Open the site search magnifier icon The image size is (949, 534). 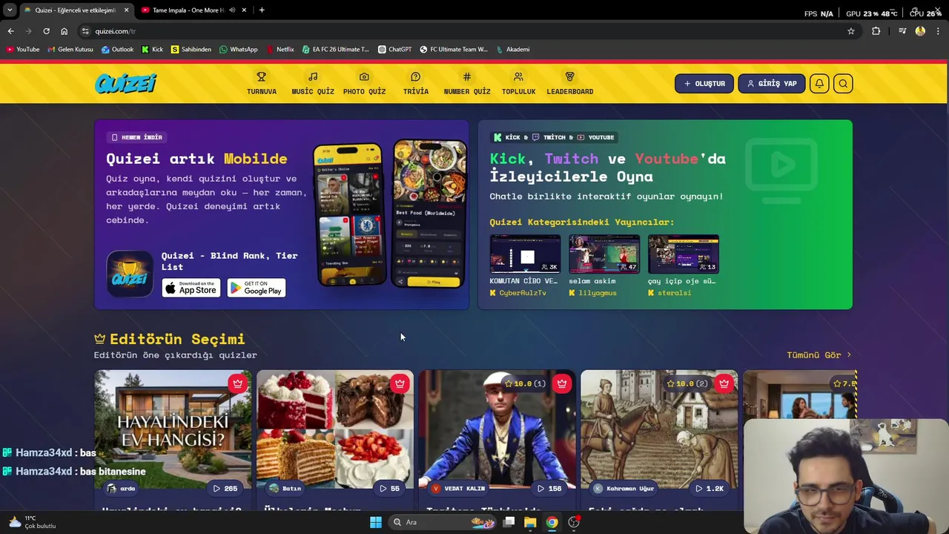[x=843, y=84]
